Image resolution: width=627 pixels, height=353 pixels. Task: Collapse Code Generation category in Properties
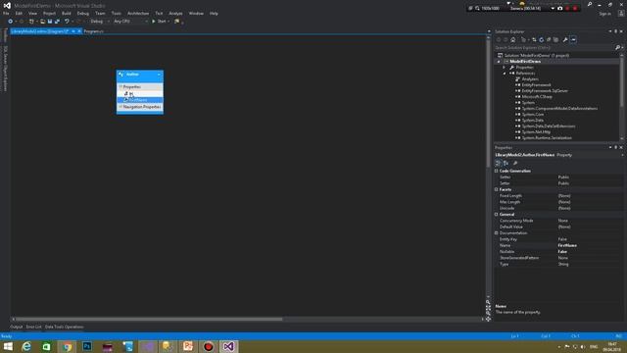tap(497, 171)
